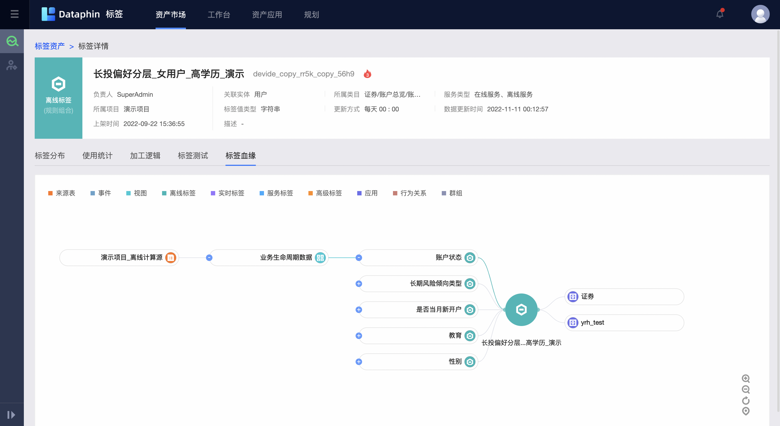The width and height of the screenshot is (780, 426).
Task: Zoom in on the lineage graph
Action: coord(746,379)
